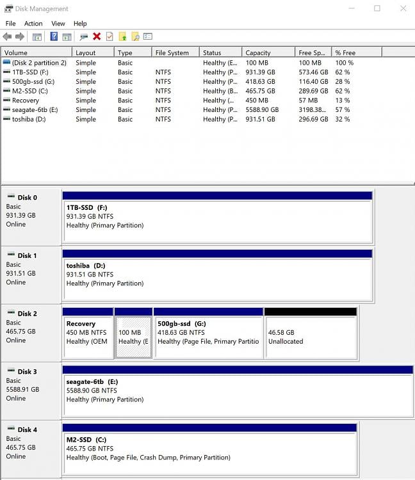The image size is (415, 480).
Task: Click the Forward arrow toolbar icon
Action: point(20,36)
